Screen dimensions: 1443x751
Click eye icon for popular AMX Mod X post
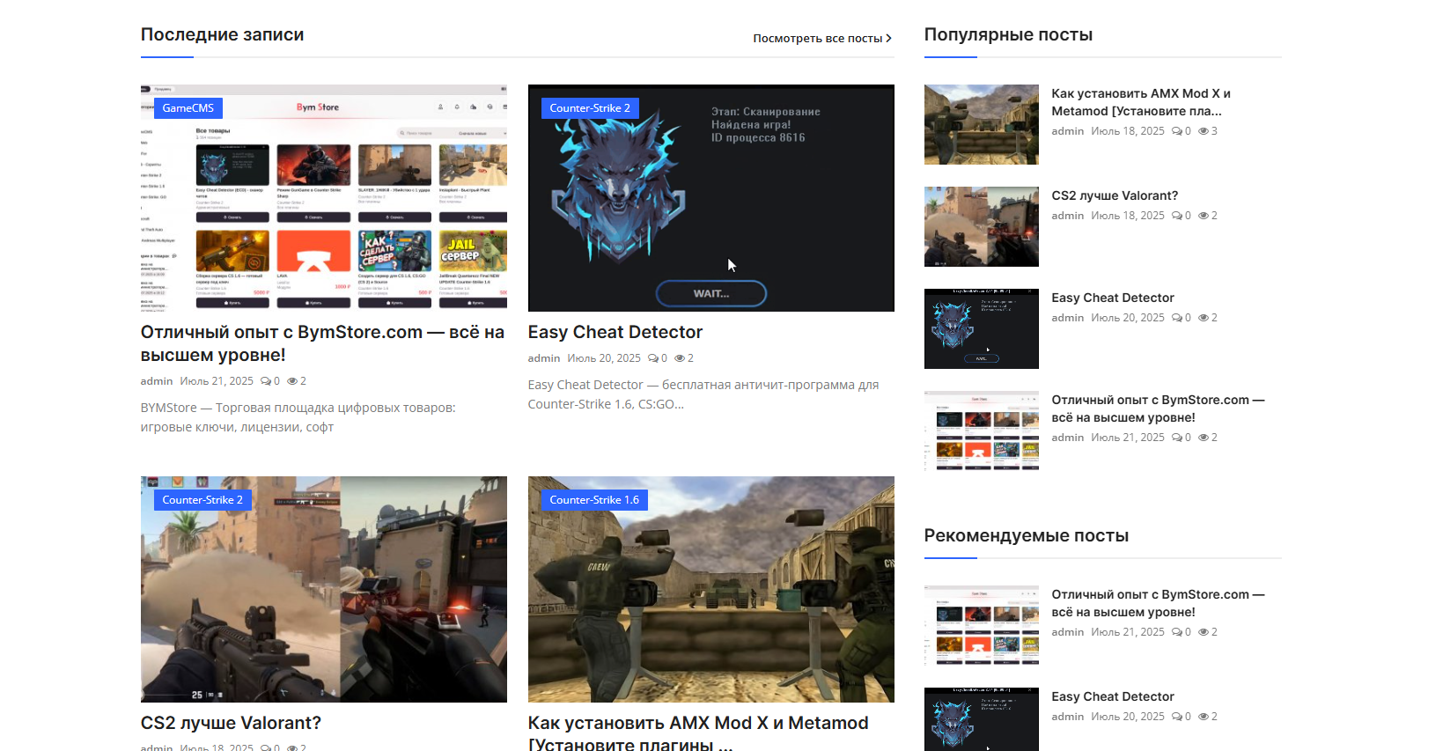[x=1204, y=131]
